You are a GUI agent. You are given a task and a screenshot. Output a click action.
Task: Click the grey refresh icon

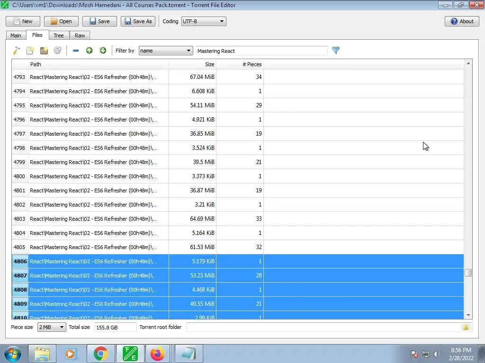(x=57, y=51)
